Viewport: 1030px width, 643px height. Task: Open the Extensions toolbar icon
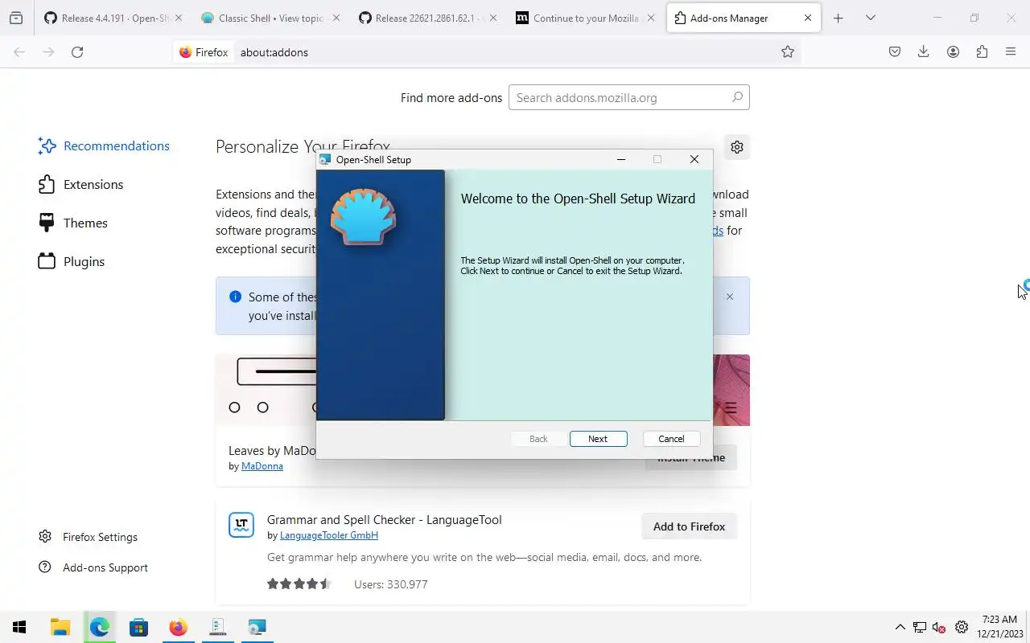982,52
